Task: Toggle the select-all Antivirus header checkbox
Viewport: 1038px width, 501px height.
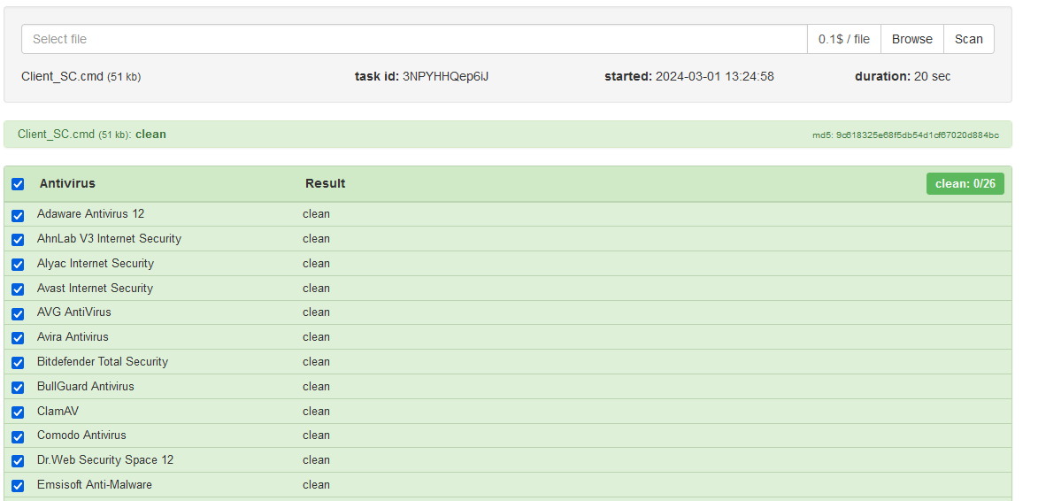Action: (18, 184)
